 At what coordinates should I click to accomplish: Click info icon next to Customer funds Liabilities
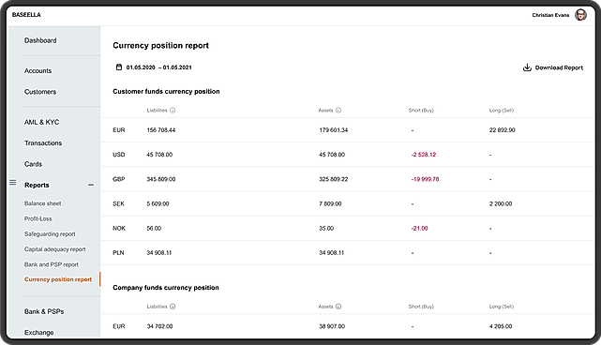pyautogui.click(x=173, y=111)
